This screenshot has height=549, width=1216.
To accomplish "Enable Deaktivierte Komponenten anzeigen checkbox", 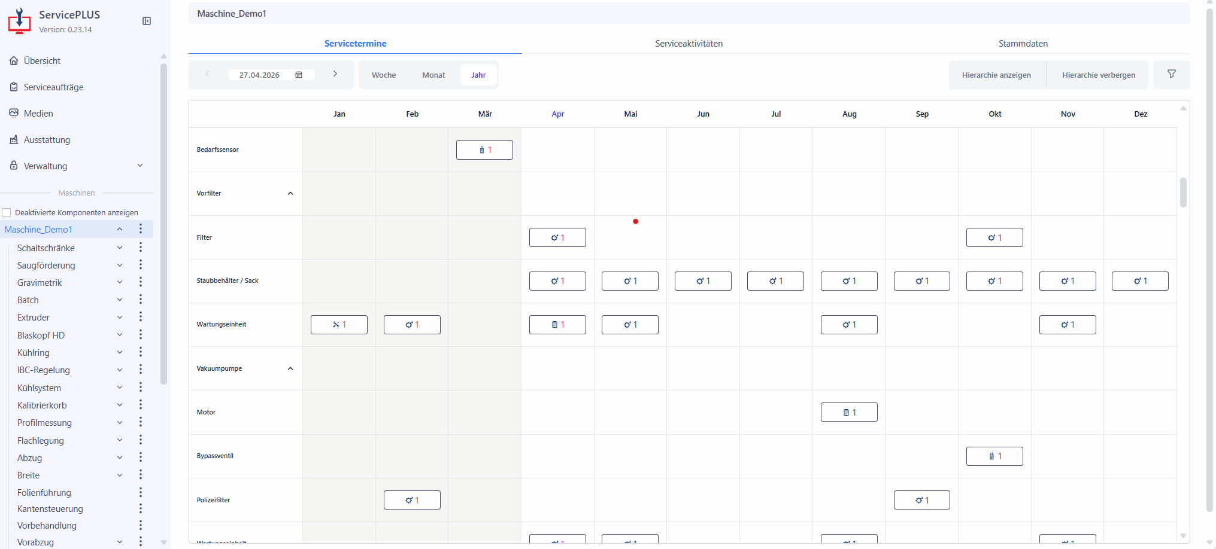I will point(7,213).
